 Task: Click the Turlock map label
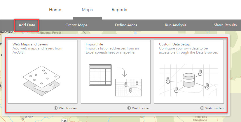click(28, 117)
